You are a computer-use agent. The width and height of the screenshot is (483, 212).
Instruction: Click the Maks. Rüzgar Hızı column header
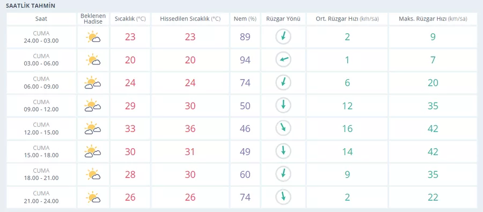pos(433,19)
